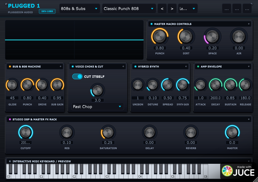
Task: Click the DRIVE knob
Action: (x=42, y=85)
